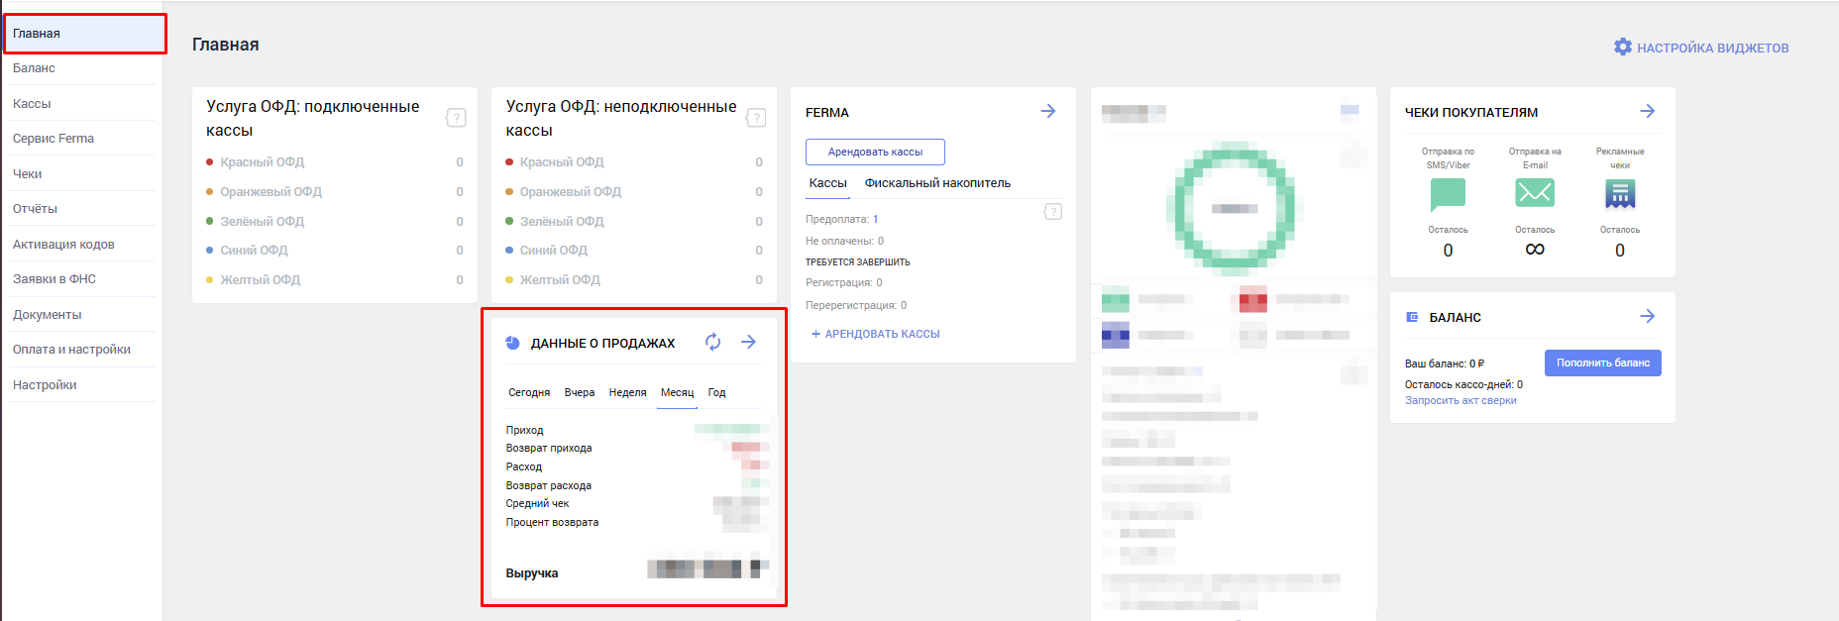Click the advertising receipts icon
The height and width of the screenshot is (621, 1839).
[x=1619, y=194]
